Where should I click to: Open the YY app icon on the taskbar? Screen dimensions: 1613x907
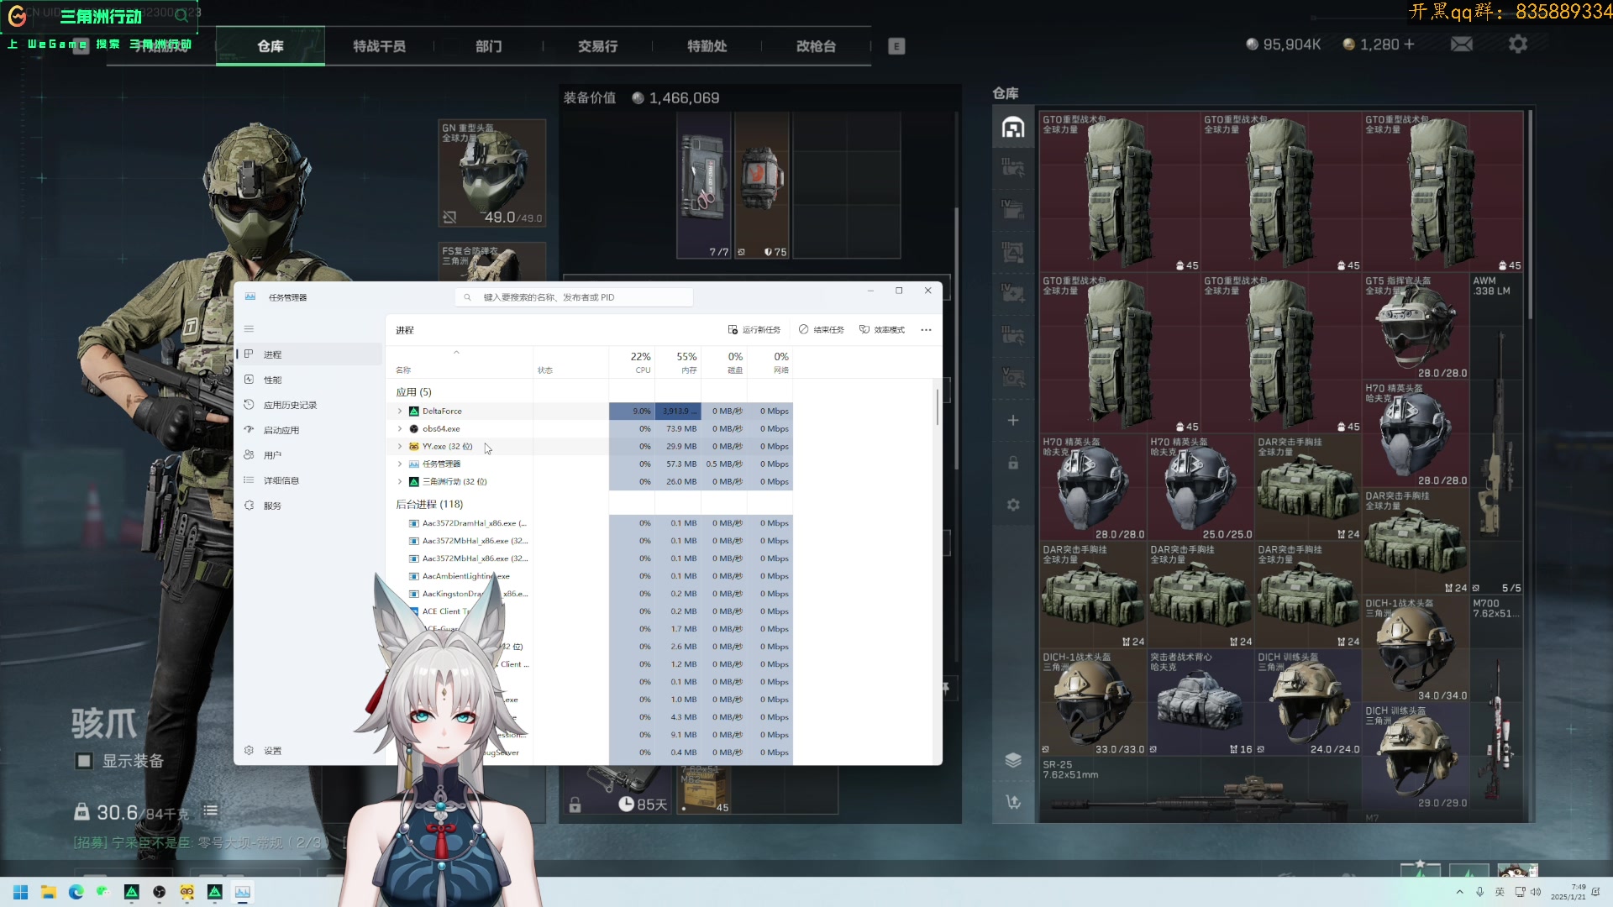187,892
